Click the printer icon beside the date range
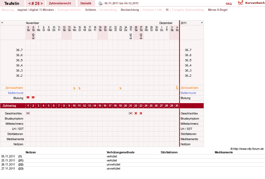This screenshot has width=265, height=179. 100,3
